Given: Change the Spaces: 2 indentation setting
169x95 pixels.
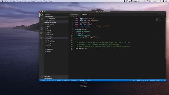Looking at the screenshot, I should click(x=139, y=80).
